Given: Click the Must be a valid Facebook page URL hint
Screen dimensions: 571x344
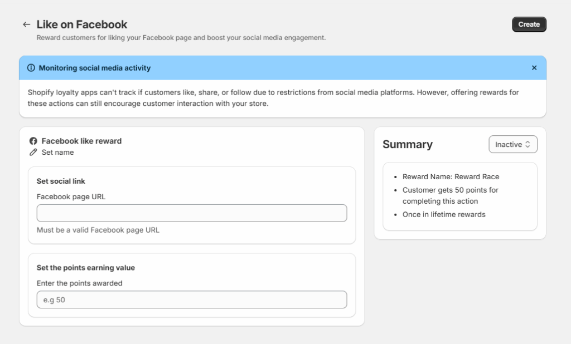Looking at the screenshot, I should click(x=98, y=230).
